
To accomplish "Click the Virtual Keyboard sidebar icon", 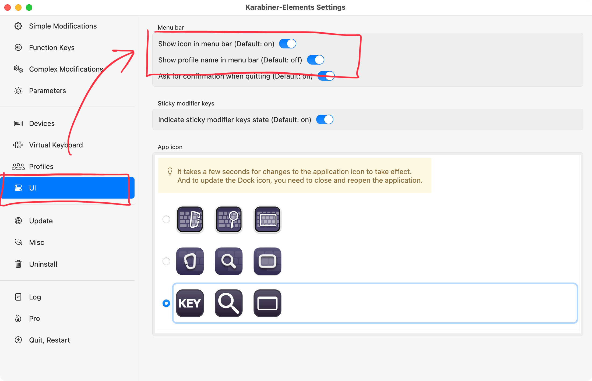I will 19,145.
